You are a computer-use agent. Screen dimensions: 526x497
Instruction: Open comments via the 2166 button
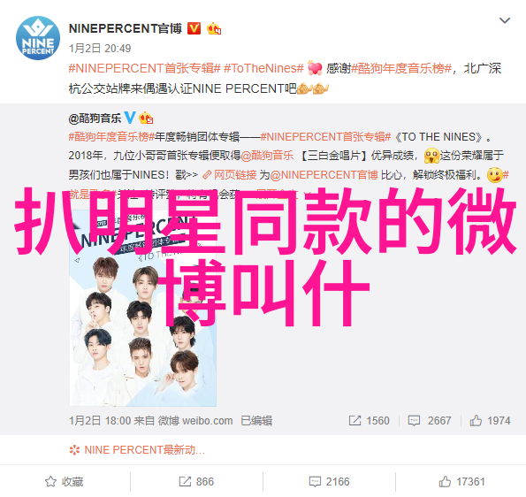coord(329,482)
